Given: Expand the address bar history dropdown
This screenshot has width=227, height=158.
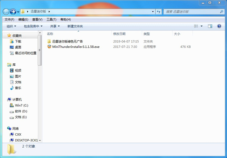Looking at the screenshot, I should [153, 12].
